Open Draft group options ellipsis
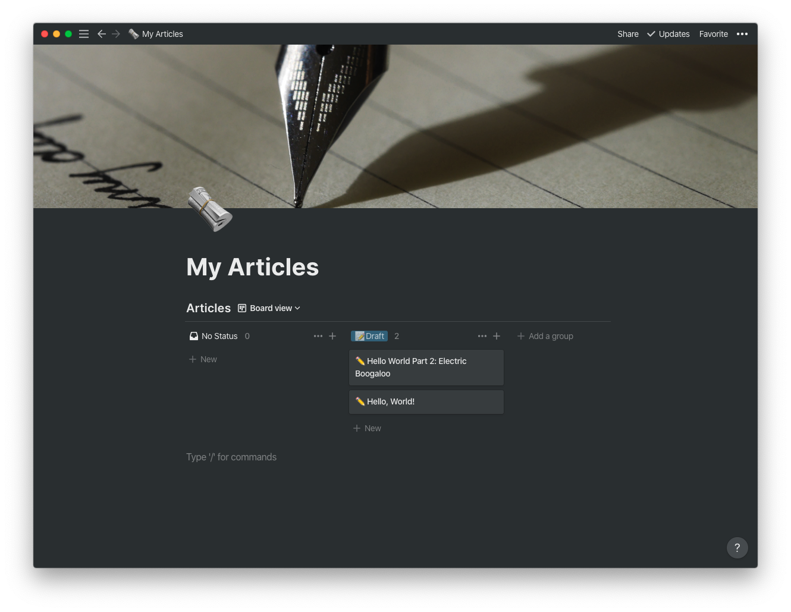 (482, 336)
